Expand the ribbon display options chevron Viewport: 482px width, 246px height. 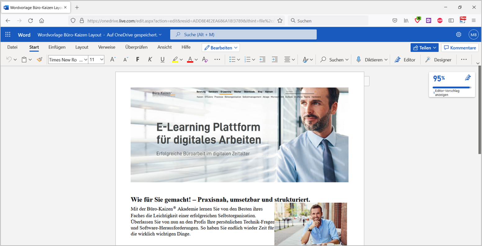pos(478,63)
